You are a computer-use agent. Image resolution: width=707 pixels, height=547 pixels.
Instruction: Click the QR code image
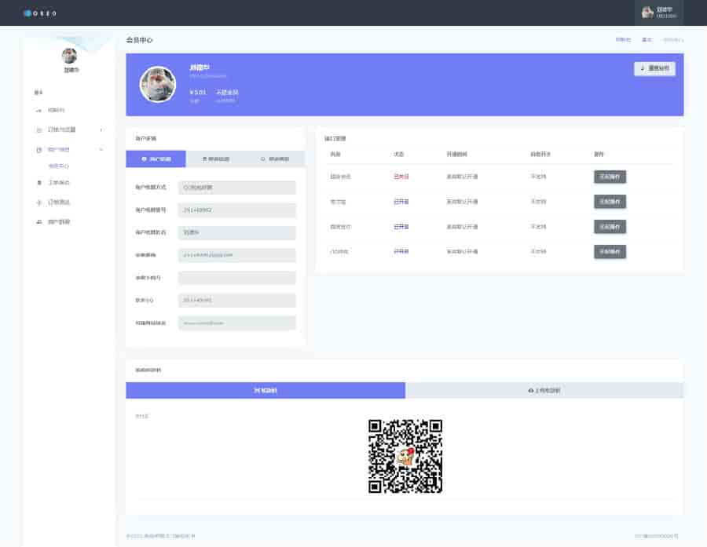tap(405, 457)
